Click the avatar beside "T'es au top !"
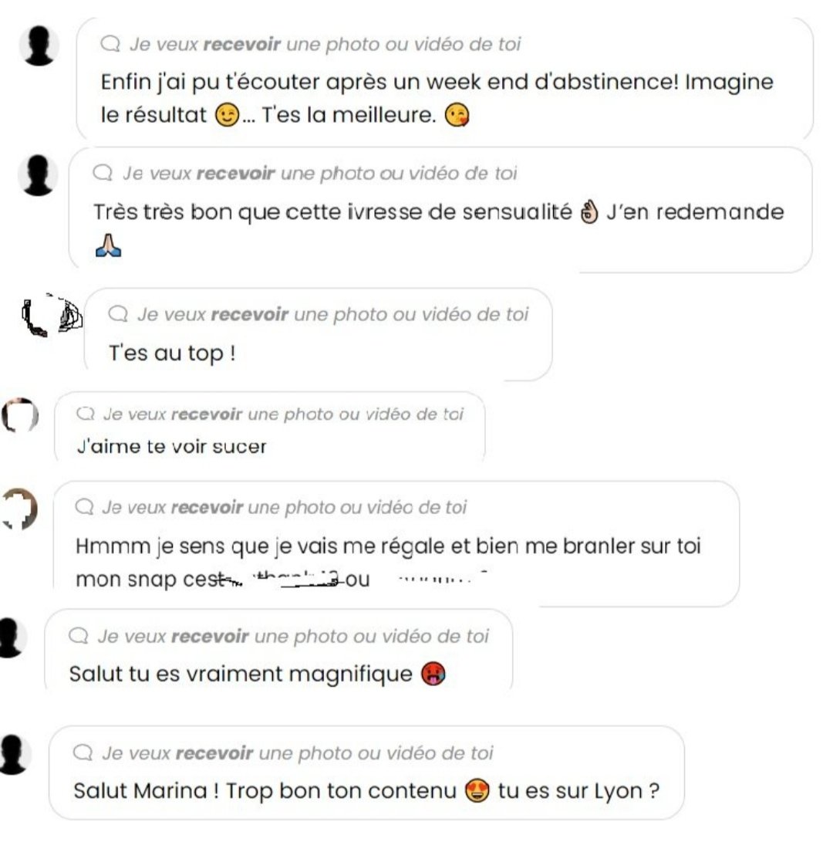 (52, 316)
